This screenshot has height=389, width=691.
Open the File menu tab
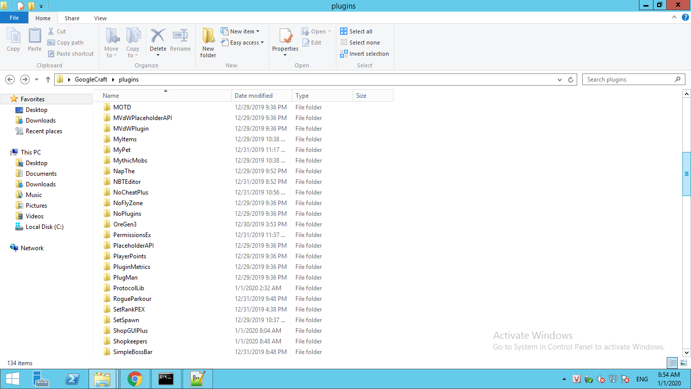(x=14, y=18)
